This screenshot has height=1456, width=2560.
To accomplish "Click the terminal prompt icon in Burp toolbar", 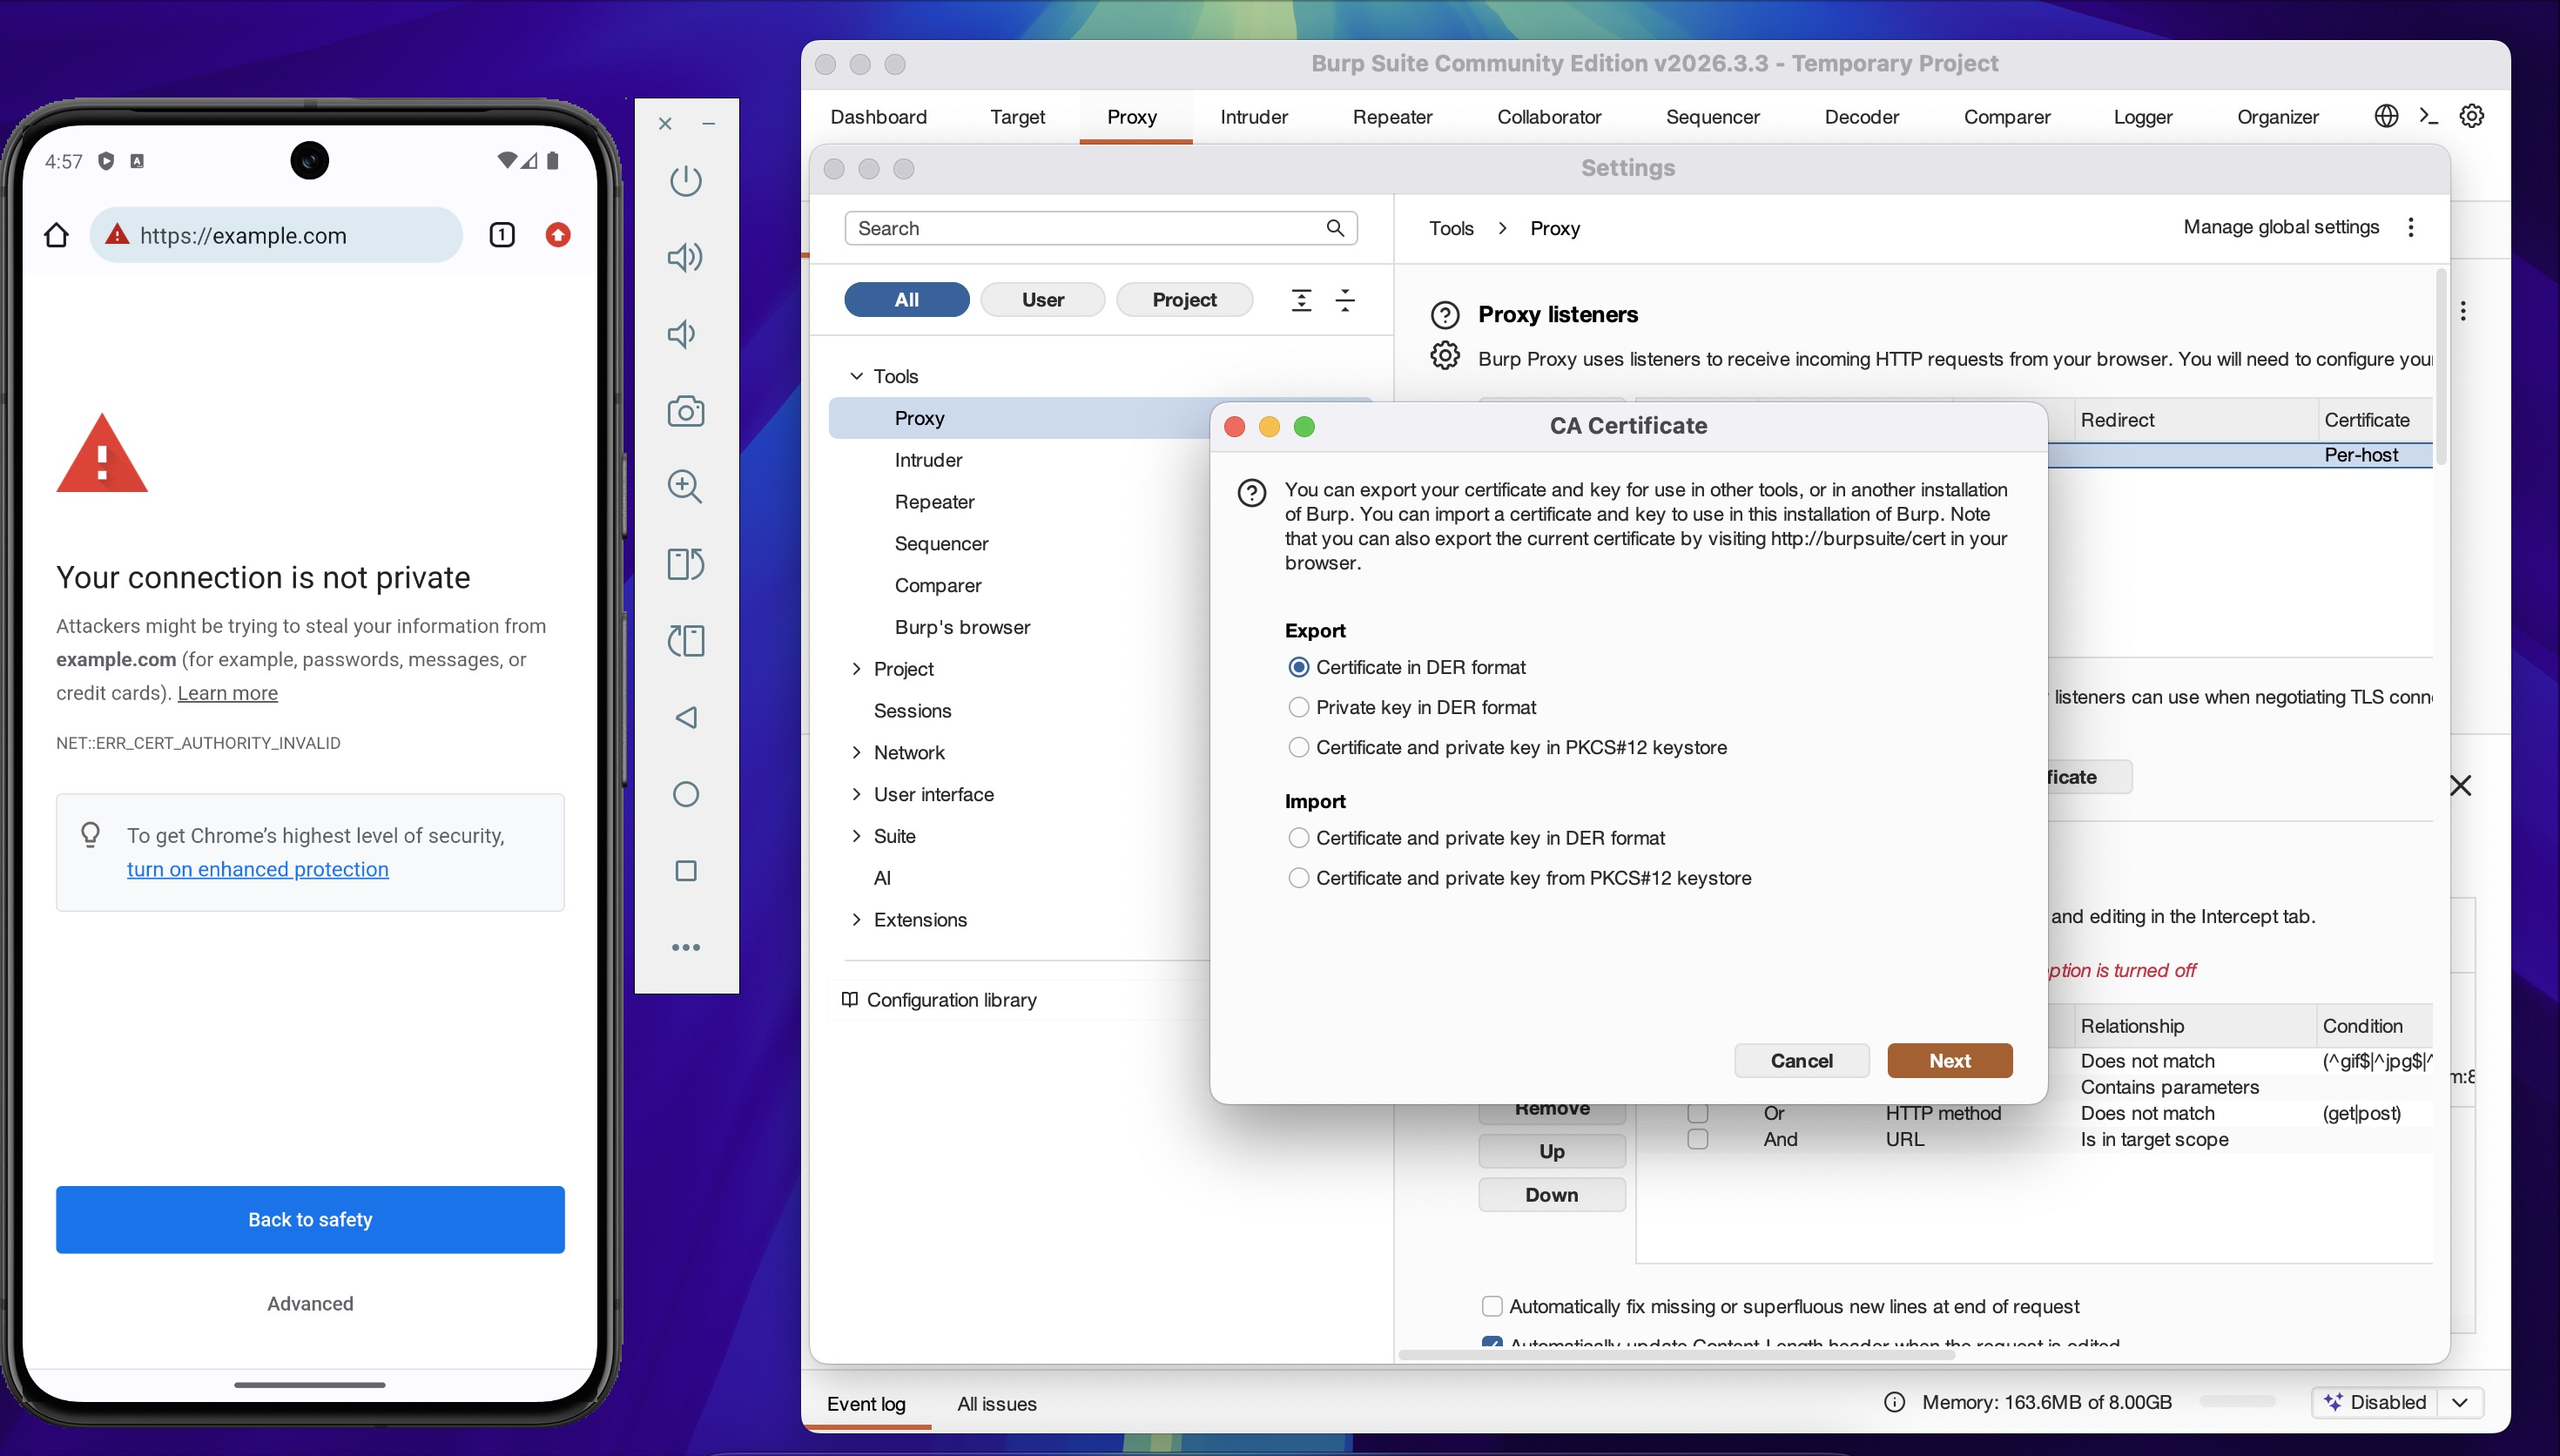I will tap(2429, 116).
